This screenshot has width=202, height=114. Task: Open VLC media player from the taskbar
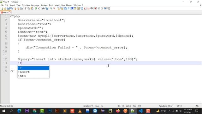tap(80, 111)
